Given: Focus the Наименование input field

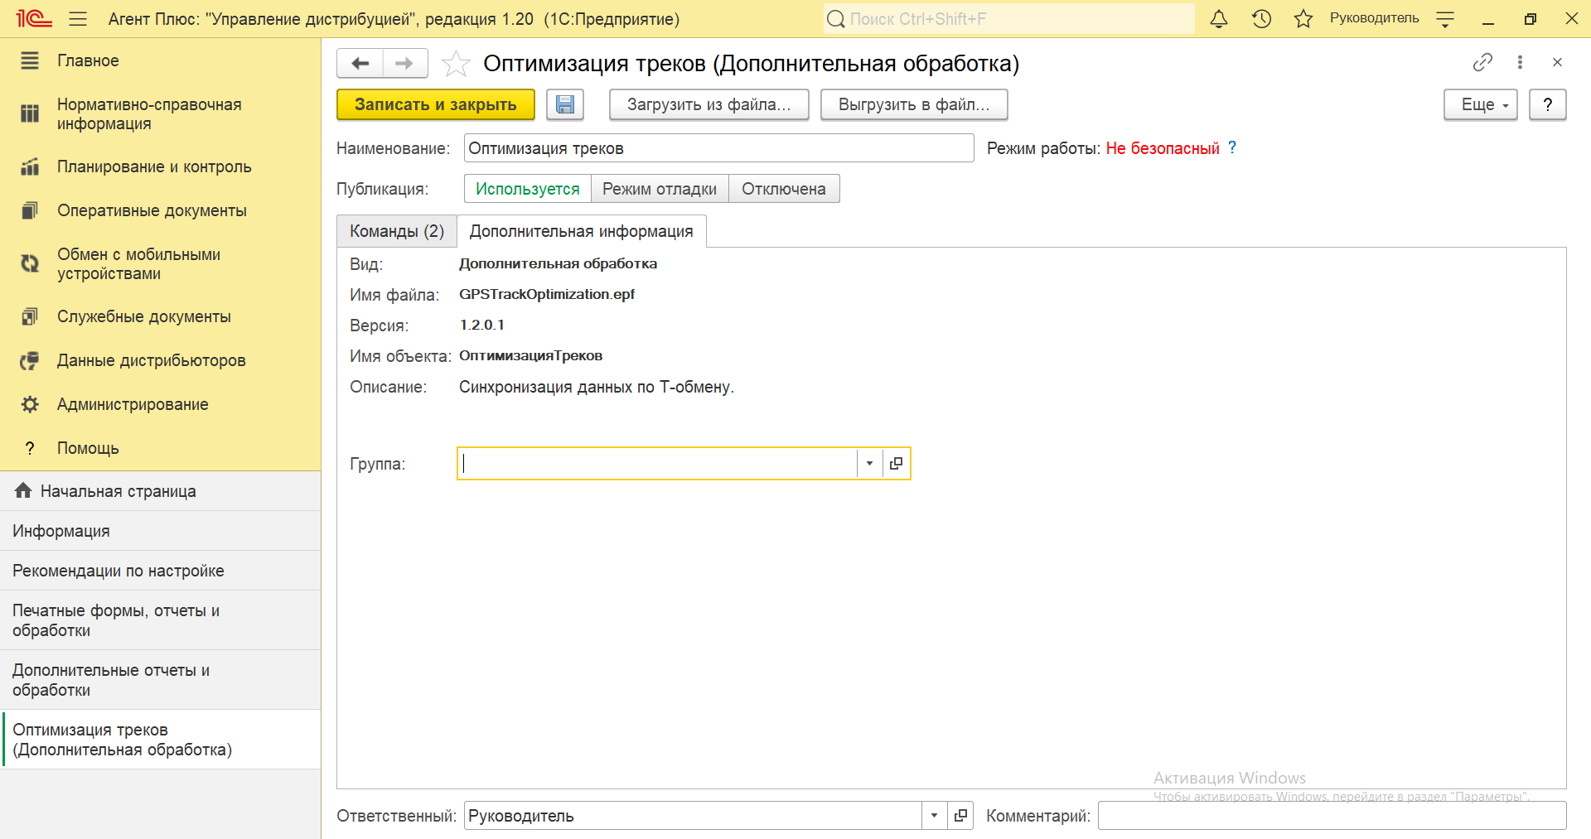Looking at the screenshot, I should [718, 148].
